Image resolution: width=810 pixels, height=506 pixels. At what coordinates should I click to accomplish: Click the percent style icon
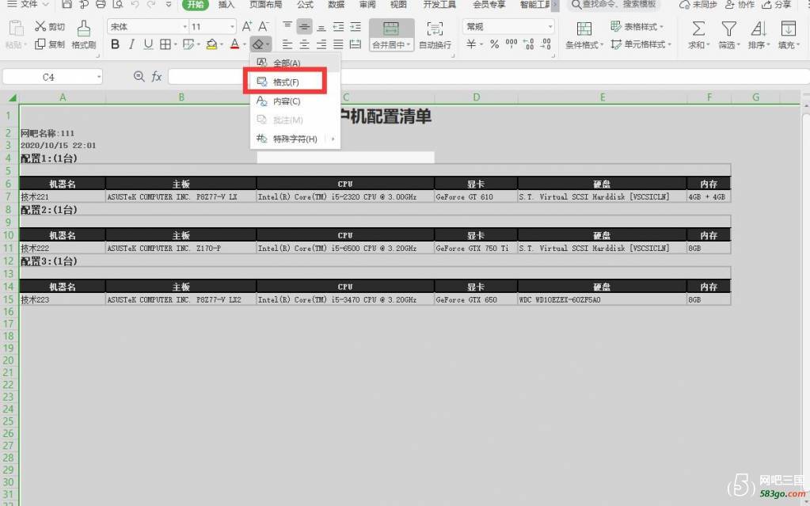(x=494, y=44)
